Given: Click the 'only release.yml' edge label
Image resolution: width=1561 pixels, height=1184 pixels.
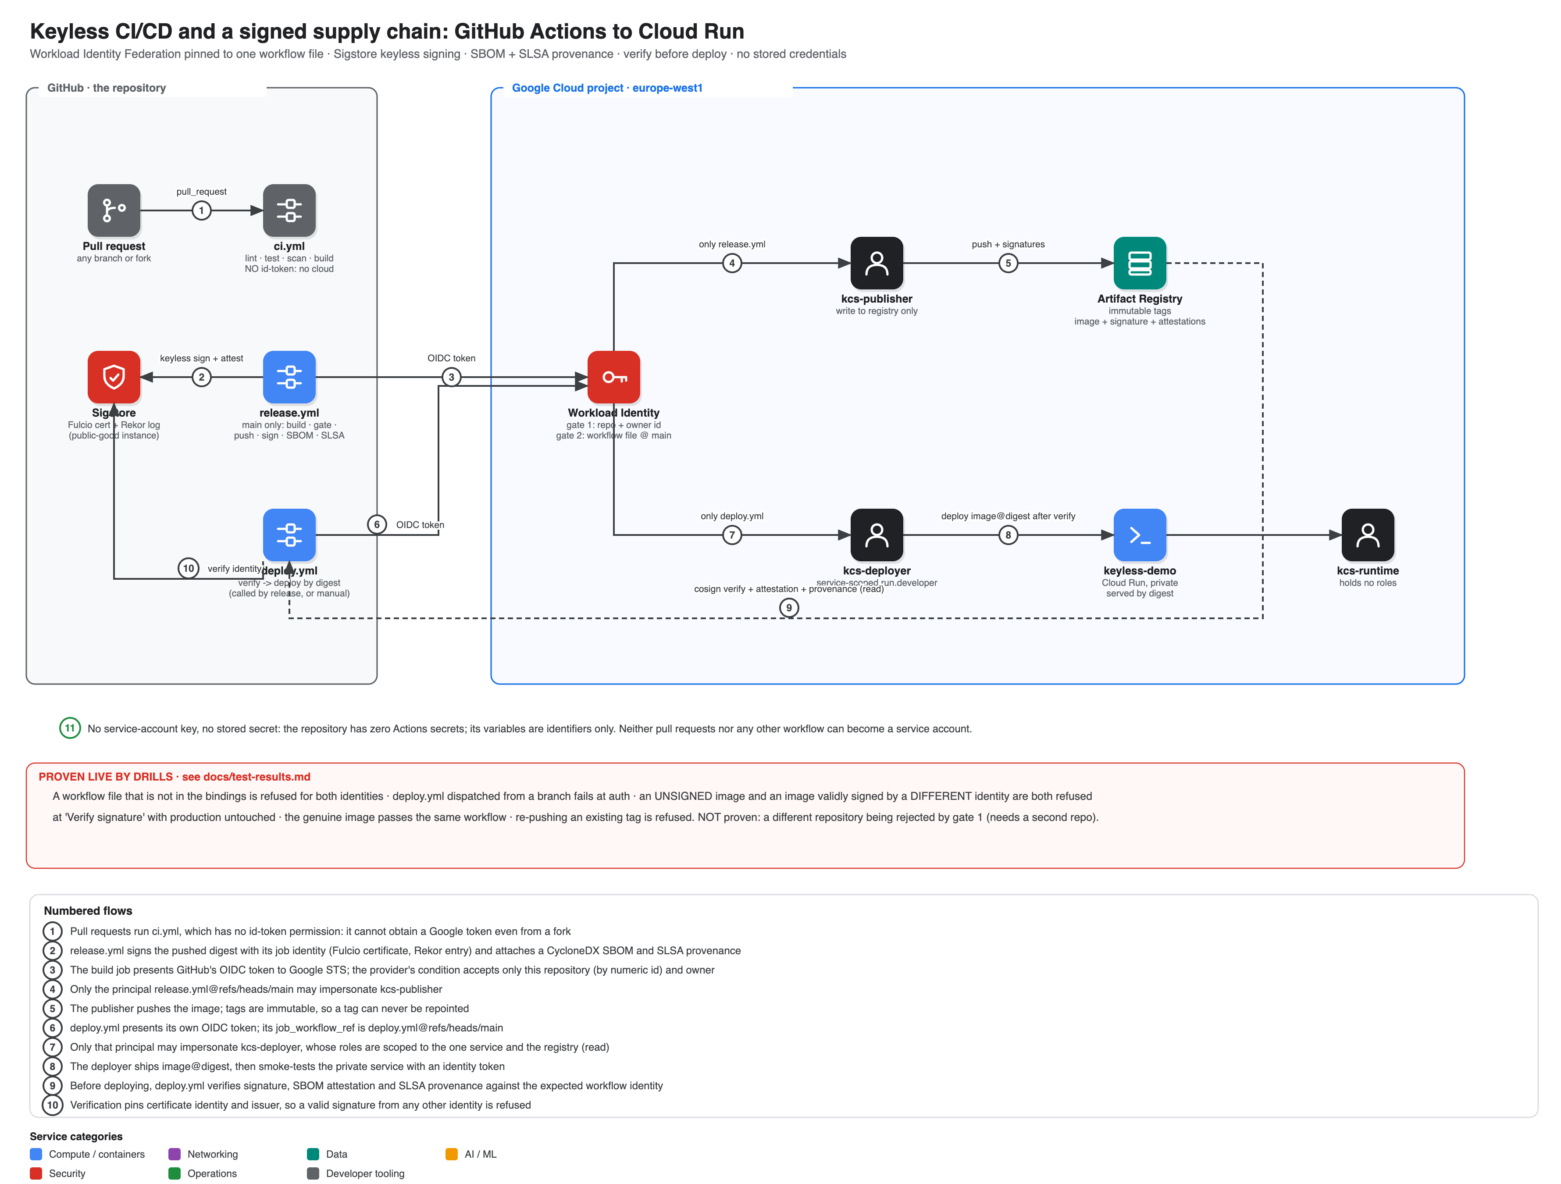Looking at the screenshot, I should pyautogui.click(x=732, y=244).
